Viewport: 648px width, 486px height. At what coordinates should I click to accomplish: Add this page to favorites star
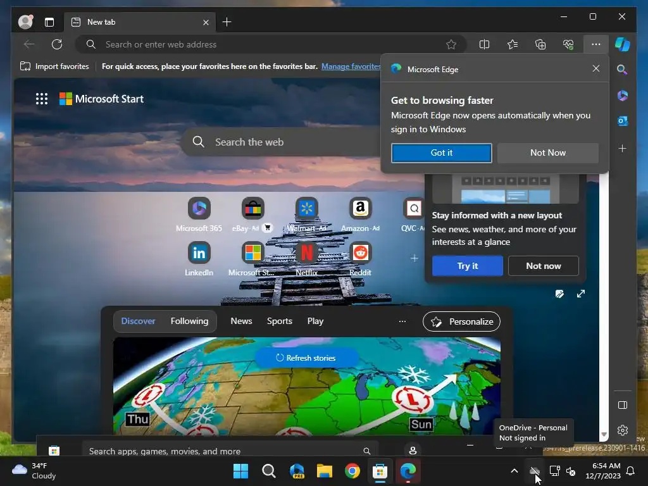(x=451, y=44)
